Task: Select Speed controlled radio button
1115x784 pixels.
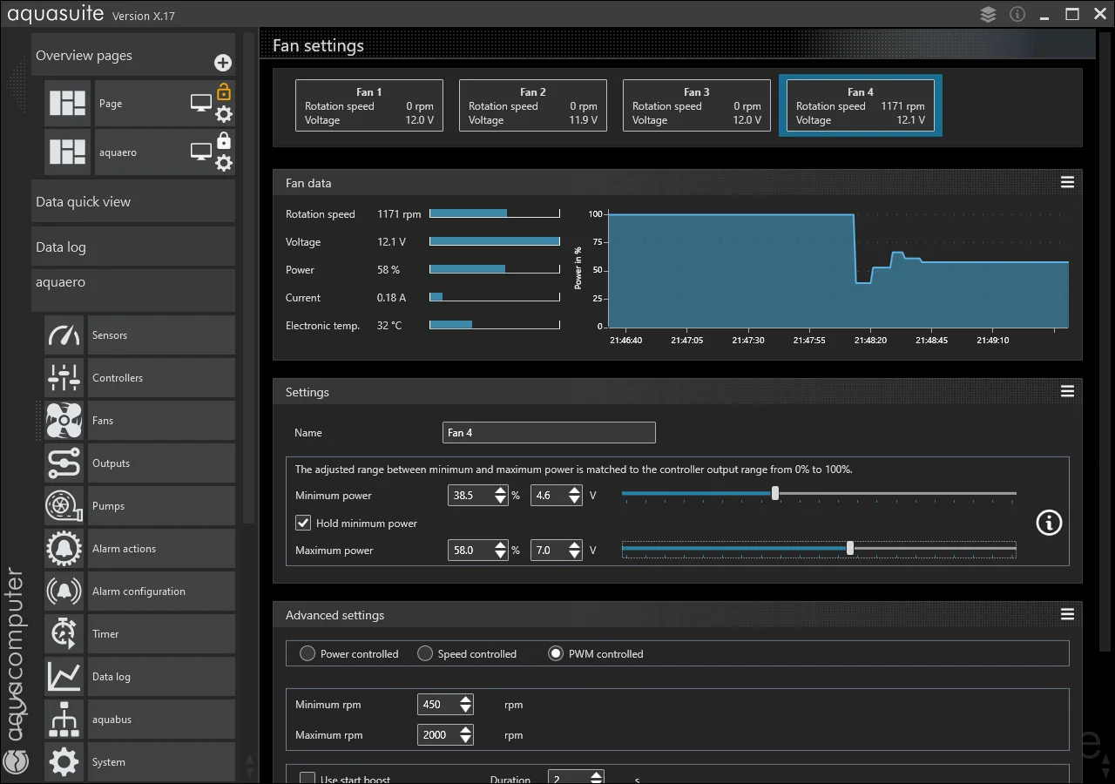Action: 425,653
